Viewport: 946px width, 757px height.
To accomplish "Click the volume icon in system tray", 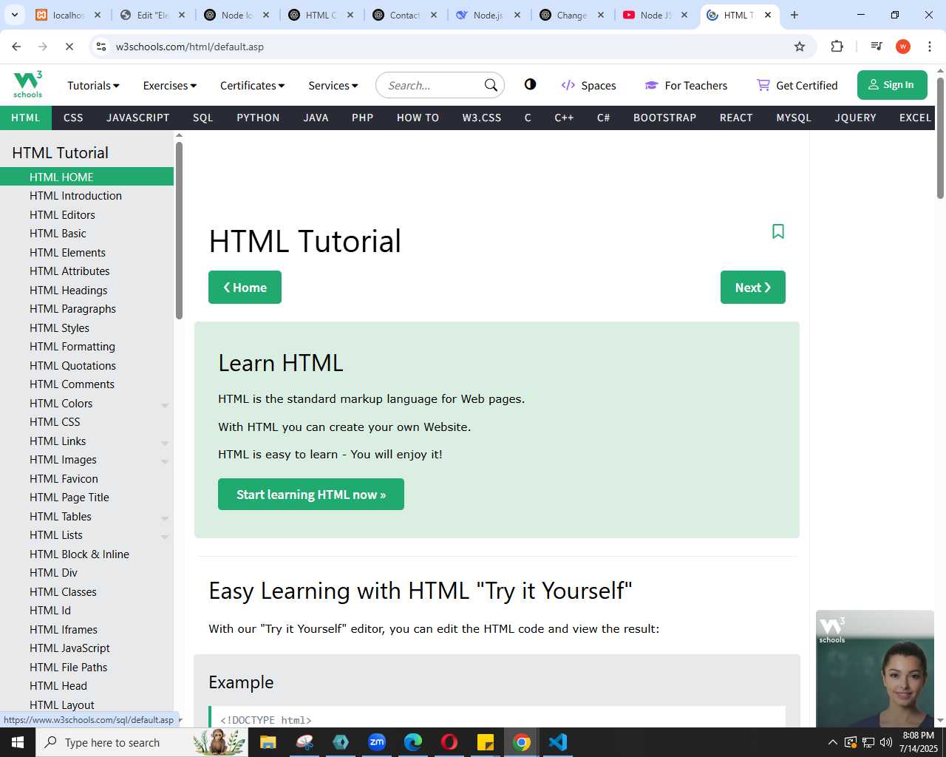I will (x=886, y=742).
